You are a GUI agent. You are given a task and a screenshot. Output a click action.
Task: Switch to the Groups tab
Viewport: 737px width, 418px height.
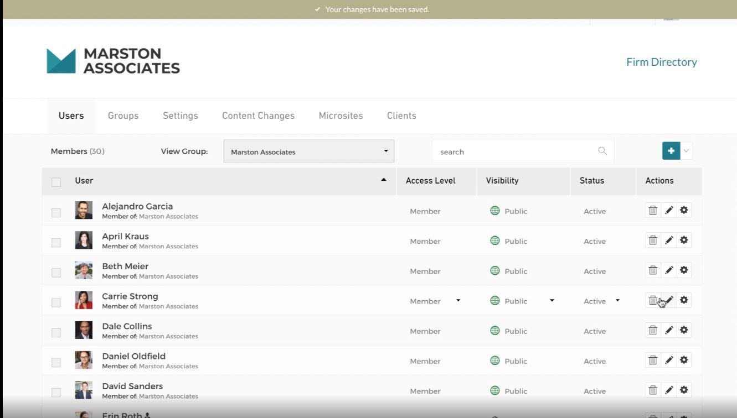123,116
